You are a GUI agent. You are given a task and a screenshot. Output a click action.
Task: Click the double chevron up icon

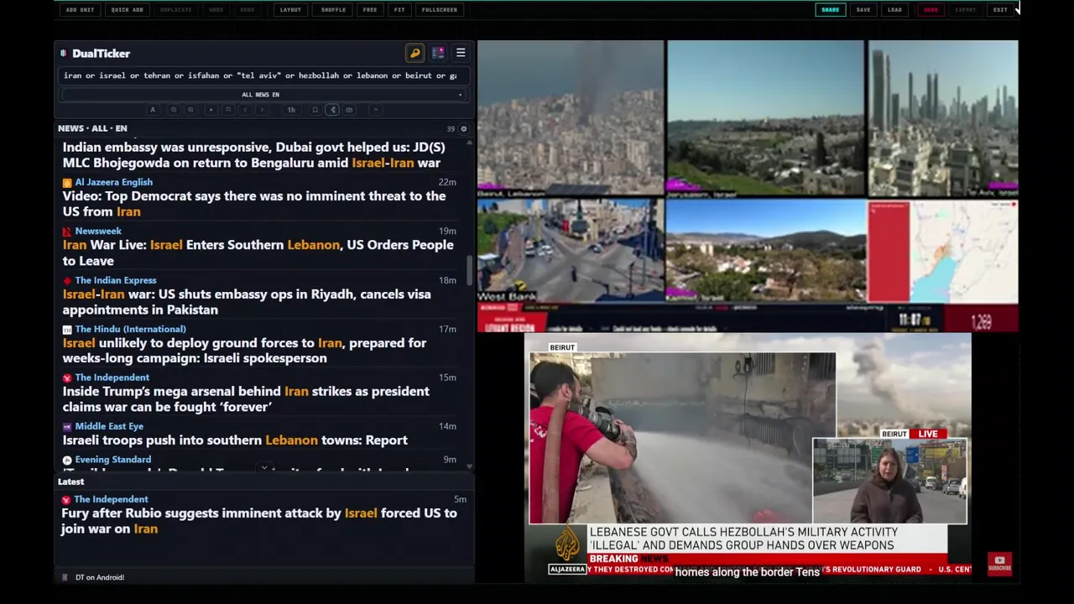[x=228, y=110]
